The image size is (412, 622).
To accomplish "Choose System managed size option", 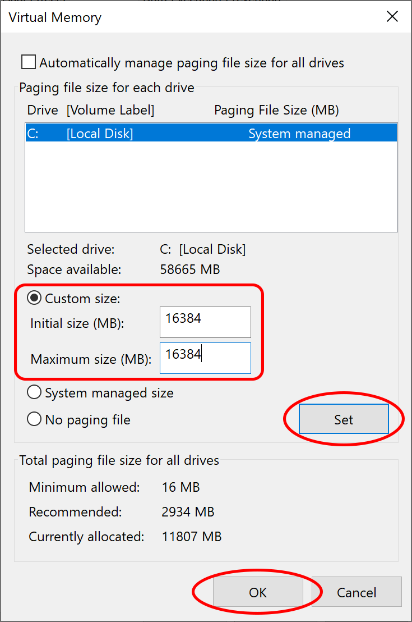I will [x=35, y=393].
